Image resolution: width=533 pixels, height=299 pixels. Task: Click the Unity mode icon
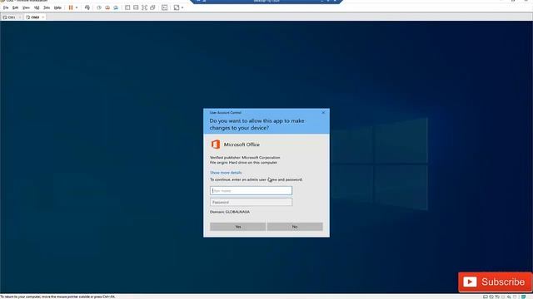click(x=152, y=7)
